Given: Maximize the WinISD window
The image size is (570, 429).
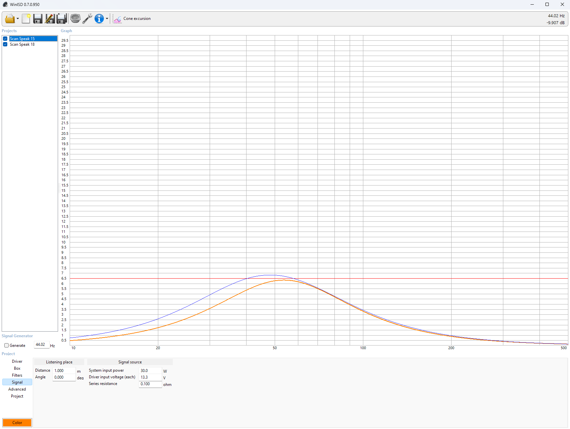Looking at the screenshot, I should click(547, 4).
